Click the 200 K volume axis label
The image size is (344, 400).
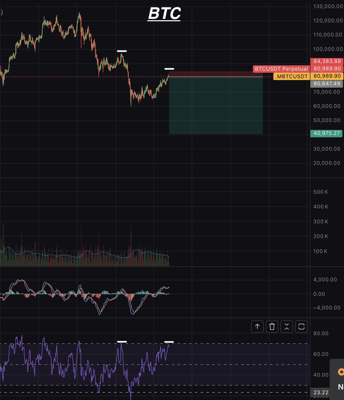321,236
